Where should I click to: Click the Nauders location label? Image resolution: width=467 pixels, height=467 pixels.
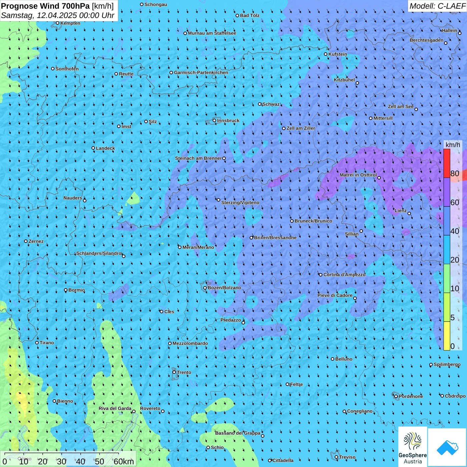(73, 198)
